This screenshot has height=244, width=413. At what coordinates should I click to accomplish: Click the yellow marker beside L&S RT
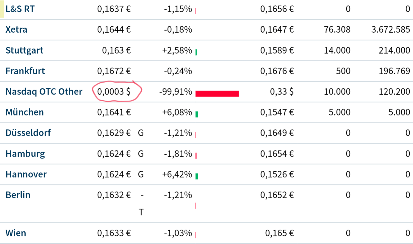tap(2, 9)
